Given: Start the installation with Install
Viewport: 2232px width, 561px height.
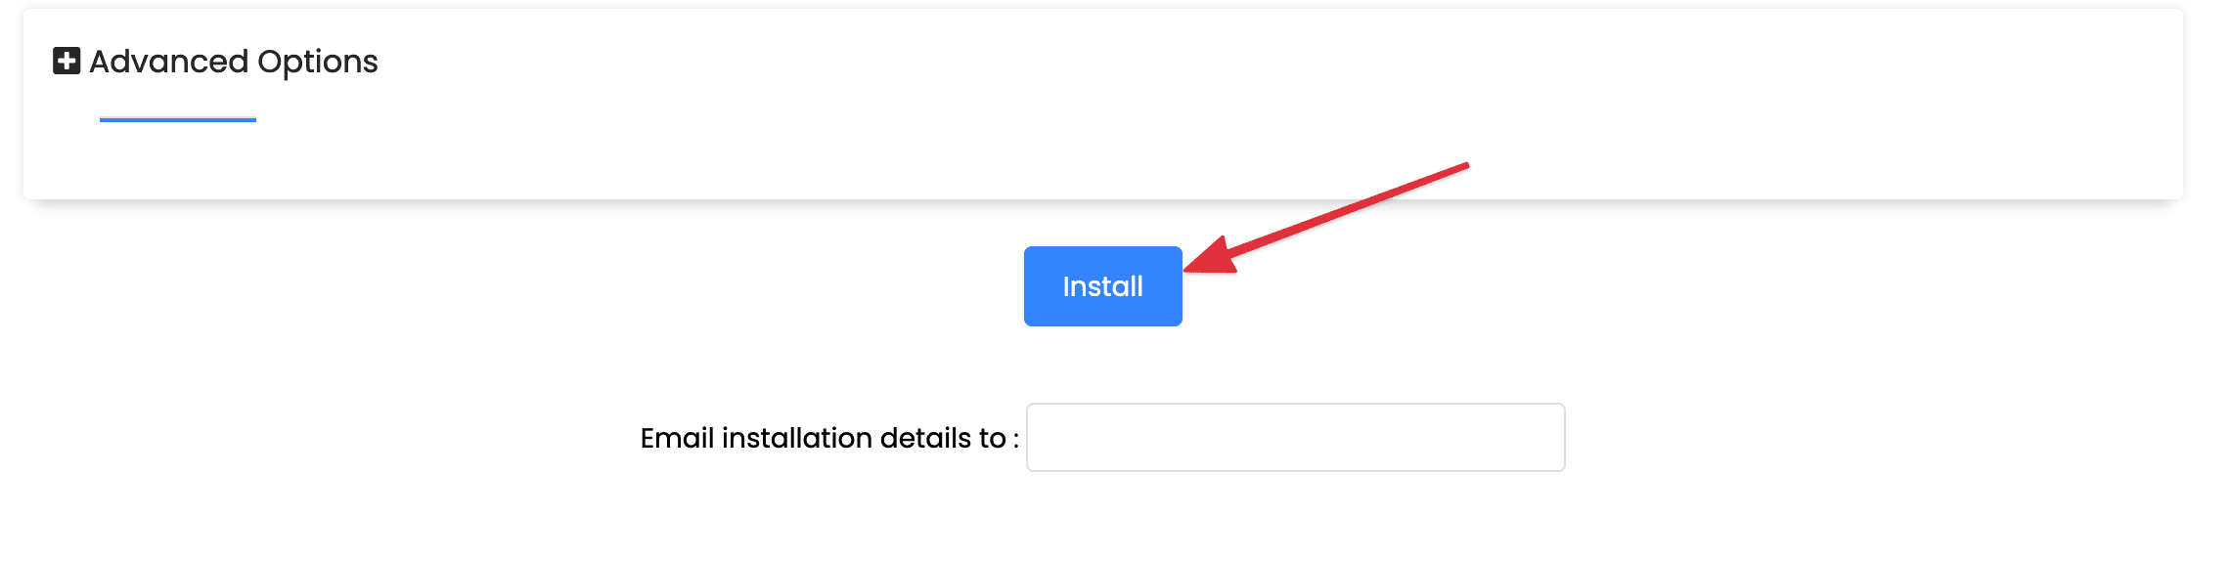Looking at the screenshot, I should (1102, 286).
